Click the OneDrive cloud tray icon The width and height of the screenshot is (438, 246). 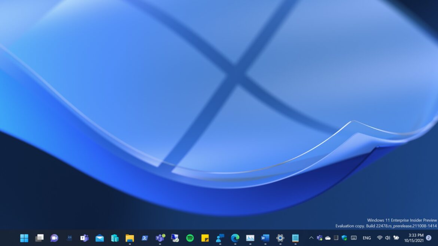[x=328, y=238]
